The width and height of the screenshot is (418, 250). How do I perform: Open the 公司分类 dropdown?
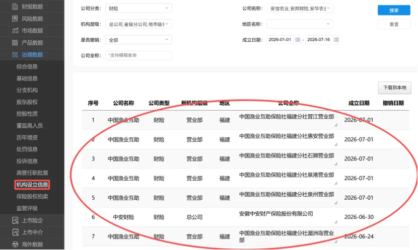pyautogui.click(x=138, y=8)
